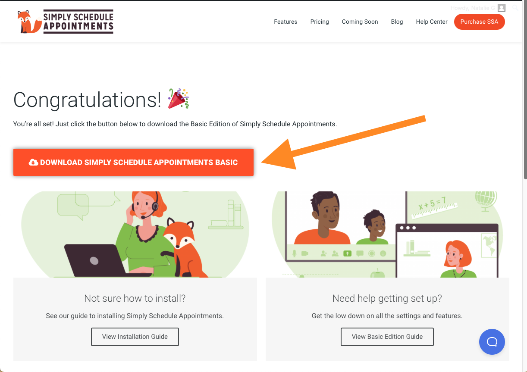Click View Installation Guide button
The height and width of the screenshot is (372, 527).
[x=135, y=337]
